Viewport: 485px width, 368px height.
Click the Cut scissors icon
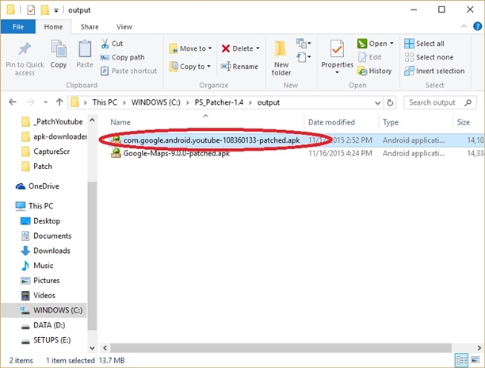point(105,44)
